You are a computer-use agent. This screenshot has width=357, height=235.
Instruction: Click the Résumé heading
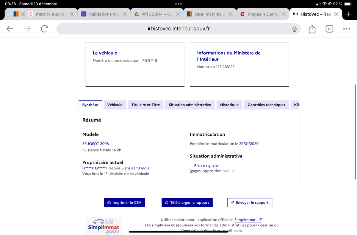tap(92, 120)
